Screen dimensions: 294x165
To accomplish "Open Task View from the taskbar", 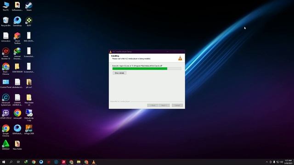I will pyautogui.click(x=18, y=162).
